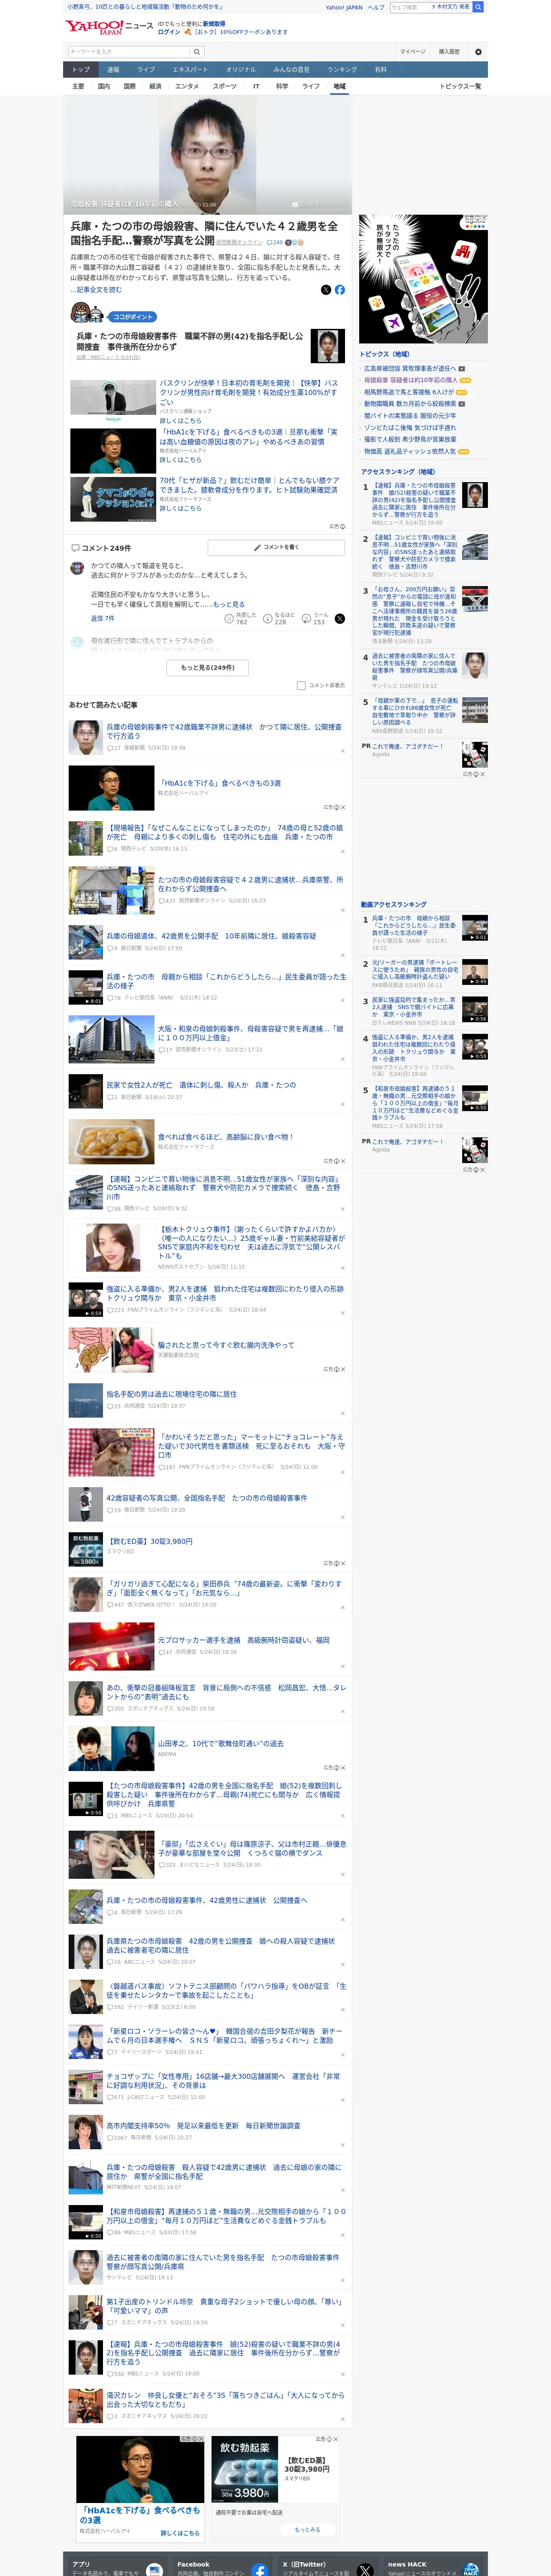551x2576 pixels.
Task: Click the blue search button at top right
Action: click(478, 7)
